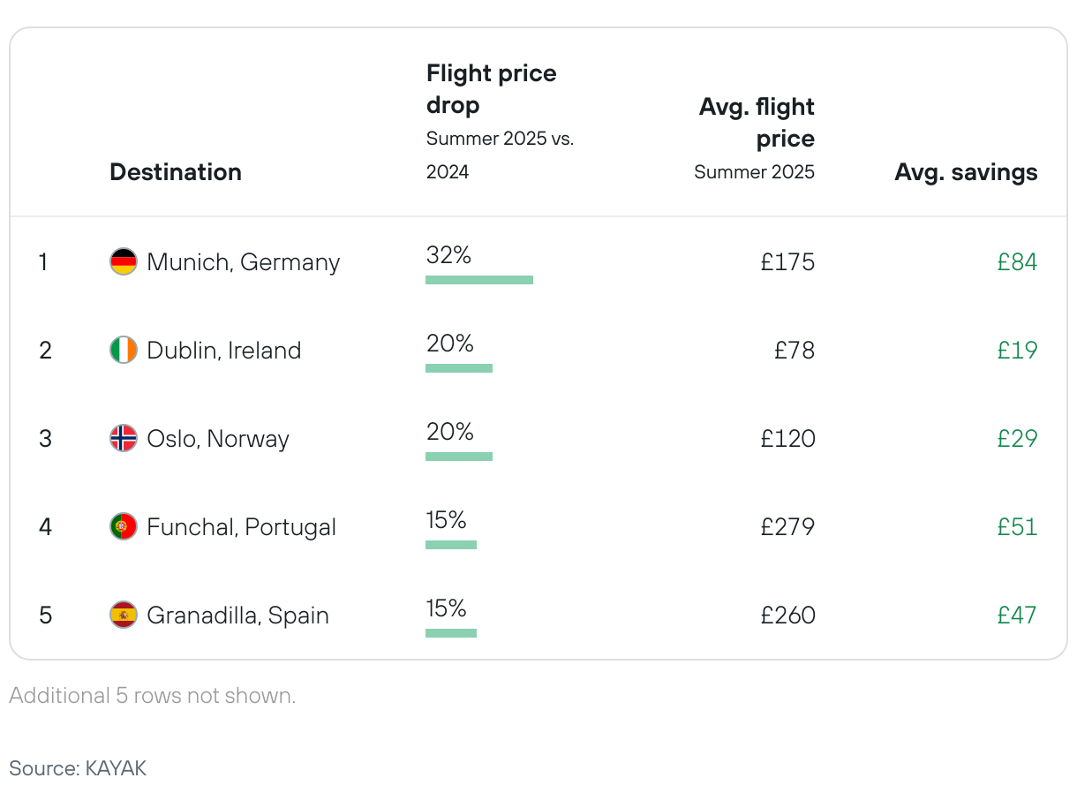The width and height of the screenshot is (1077, 793).
Task: Click Dublin's £19 average savings
Action: 1017,351
